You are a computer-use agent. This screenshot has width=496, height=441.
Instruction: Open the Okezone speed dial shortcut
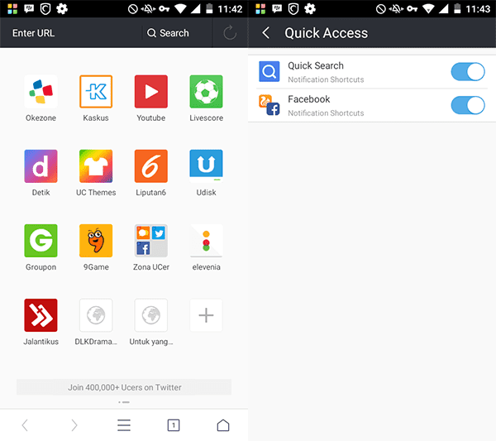[41, 92]
